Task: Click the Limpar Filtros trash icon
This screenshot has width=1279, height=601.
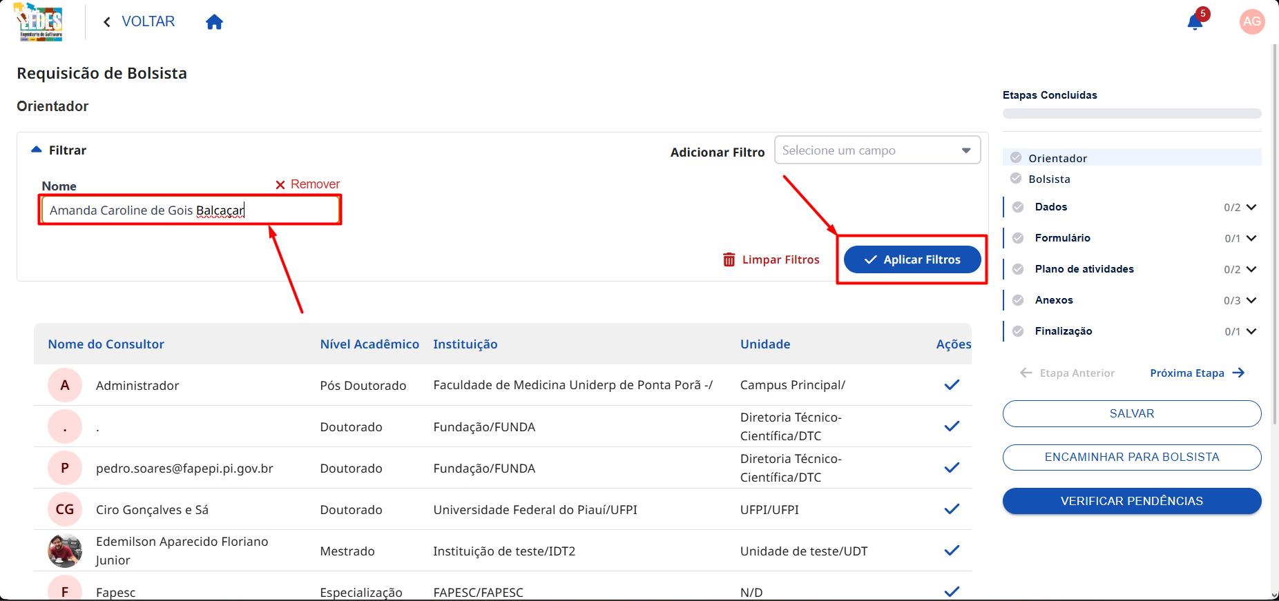Action: (x=729, y=259)
